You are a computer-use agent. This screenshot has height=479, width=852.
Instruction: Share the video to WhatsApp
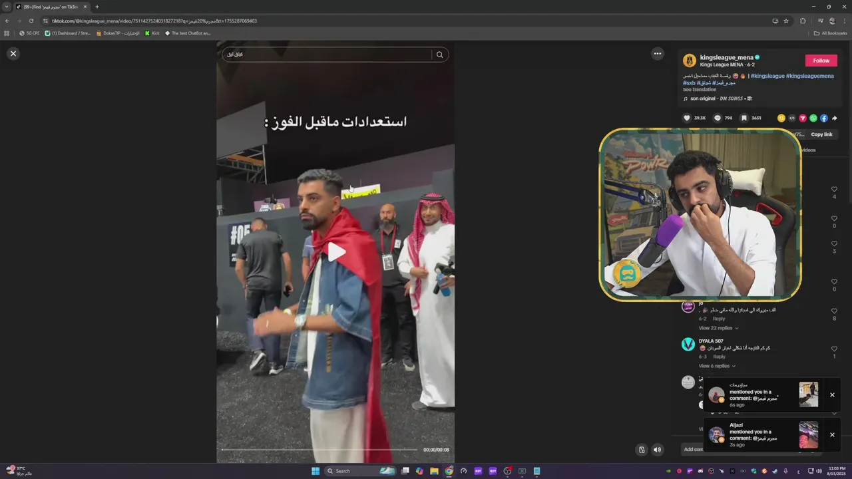tap(813, 118)
